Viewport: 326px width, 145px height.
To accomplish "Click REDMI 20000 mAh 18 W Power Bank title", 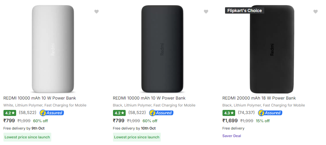I will [x=259, y=98].
